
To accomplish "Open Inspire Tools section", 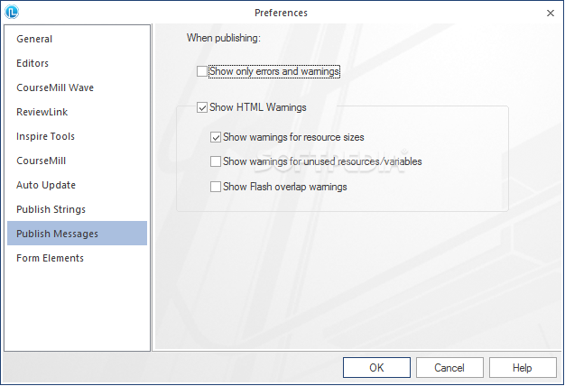I will [x=77, y=136].
